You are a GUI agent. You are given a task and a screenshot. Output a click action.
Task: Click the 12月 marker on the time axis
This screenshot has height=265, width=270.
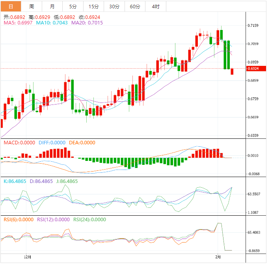point(27,257)
